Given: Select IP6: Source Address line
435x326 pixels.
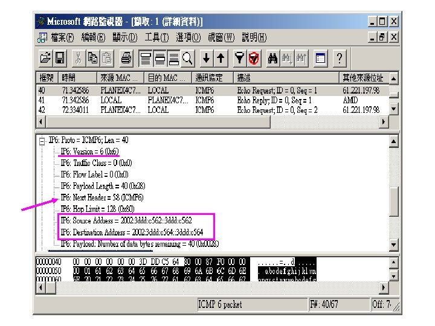Looking at the screenshot, I should [126, 220].
